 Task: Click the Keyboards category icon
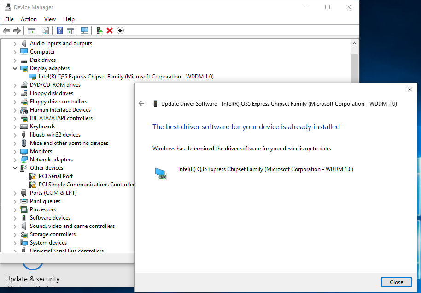click(x=24, y=126)
